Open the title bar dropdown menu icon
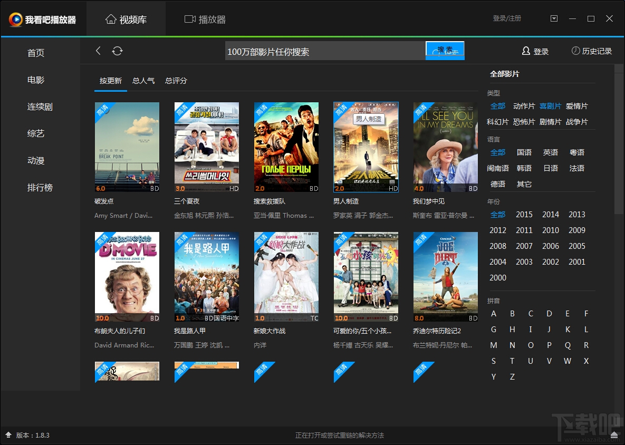 pyautogui.click(x=554, y=18)
